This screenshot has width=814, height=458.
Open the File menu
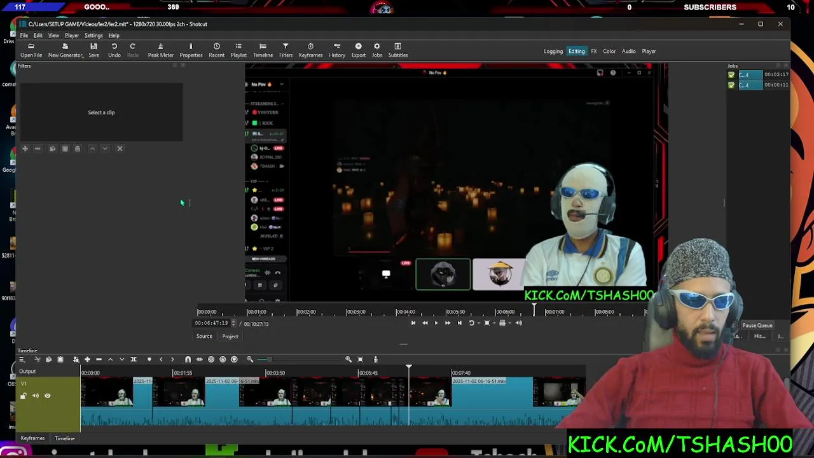pos(24,36)
